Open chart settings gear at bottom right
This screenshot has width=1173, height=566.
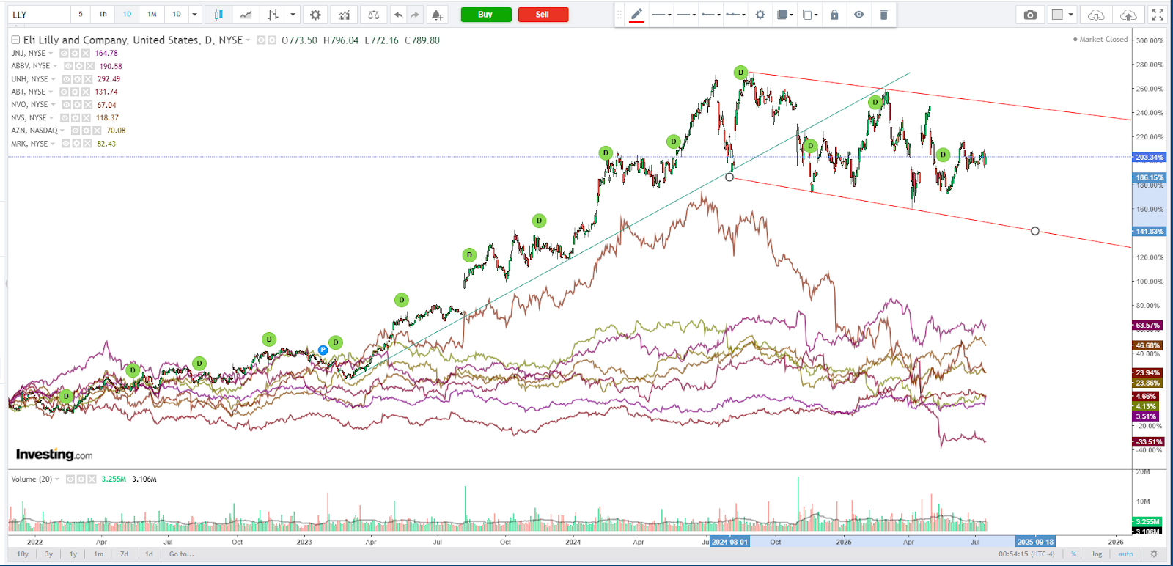1153,554
